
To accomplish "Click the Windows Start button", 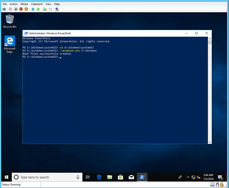I will point(6,177).
